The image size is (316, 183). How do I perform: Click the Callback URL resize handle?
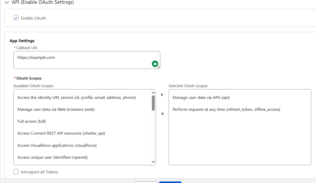click(x=159, y=67)
